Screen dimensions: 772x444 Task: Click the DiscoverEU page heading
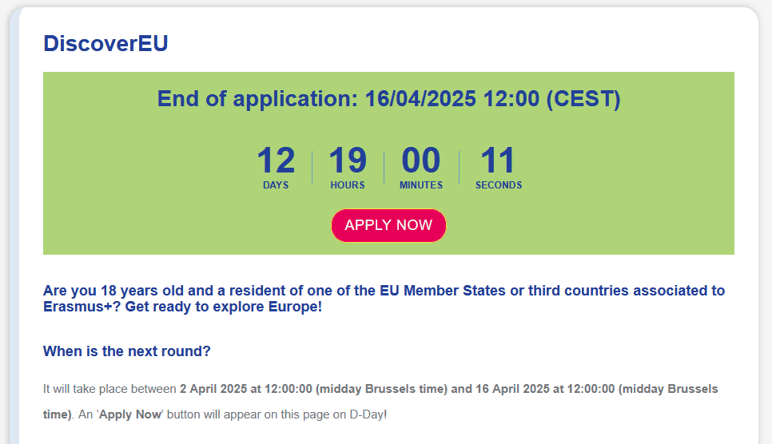tap(105, 43)
